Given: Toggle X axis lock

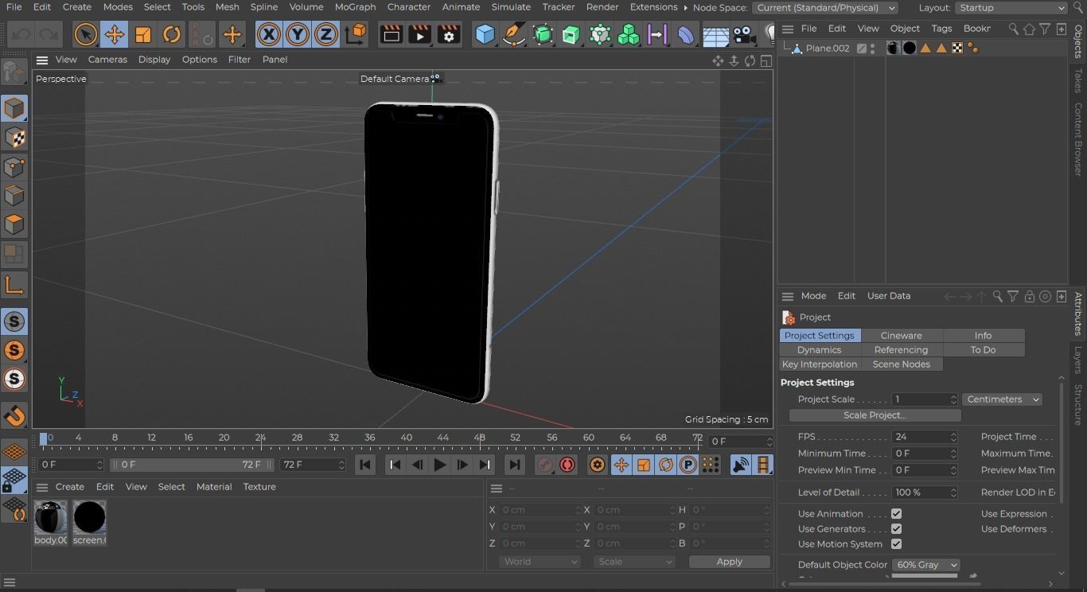Looking at the screenshot, I should pos(269,35).
